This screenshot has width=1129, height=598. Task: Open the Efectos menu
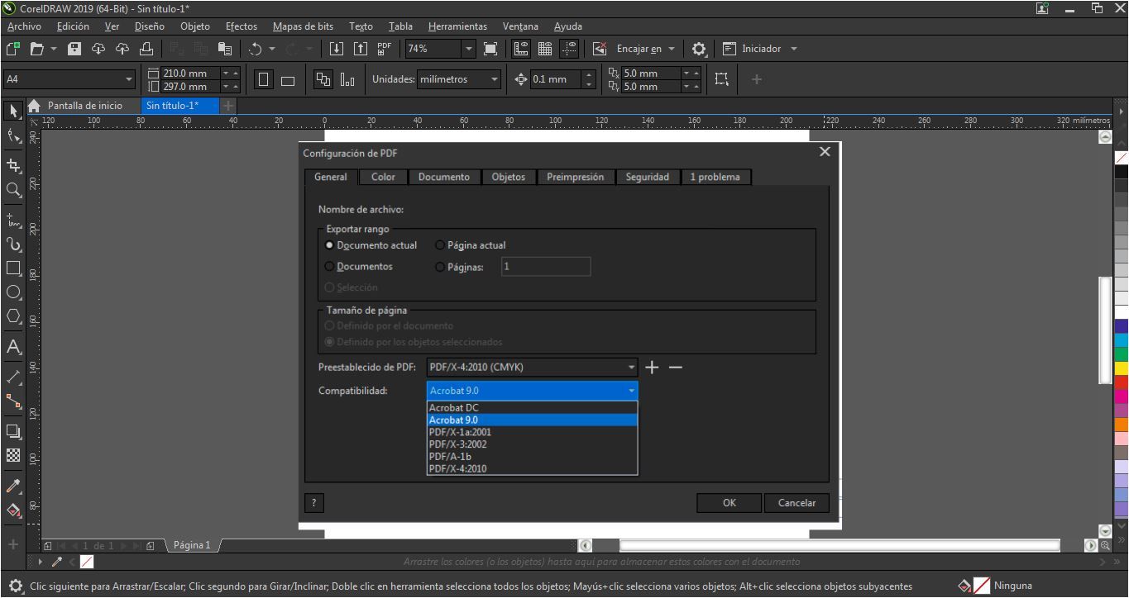[x=242, y=26]
